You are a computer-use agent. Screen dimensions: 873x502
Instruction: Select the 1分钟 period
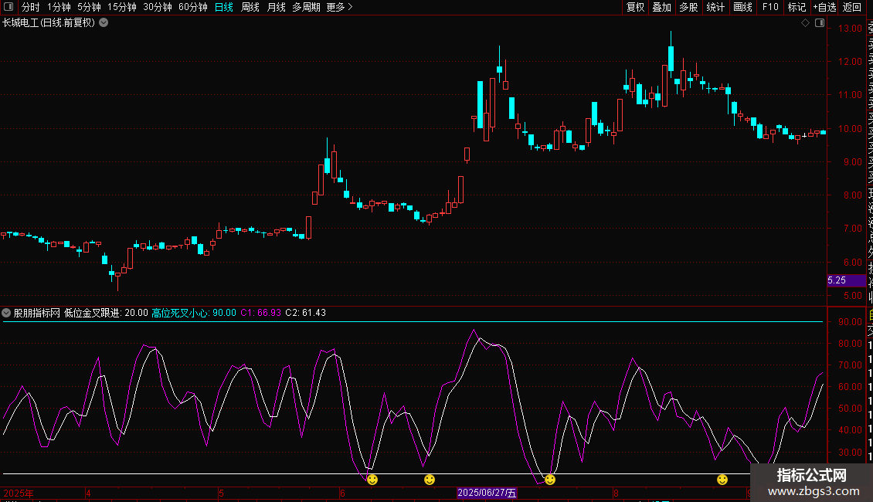59,7
